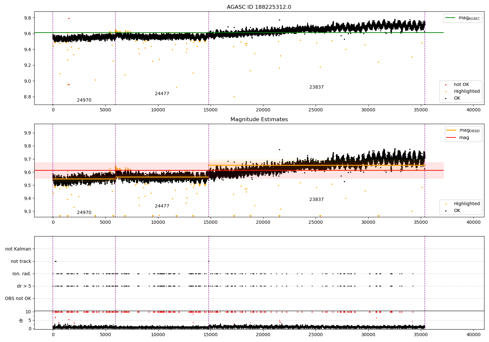Click the 'AGASC ID 188225312.0' plot title

point(259,7)
